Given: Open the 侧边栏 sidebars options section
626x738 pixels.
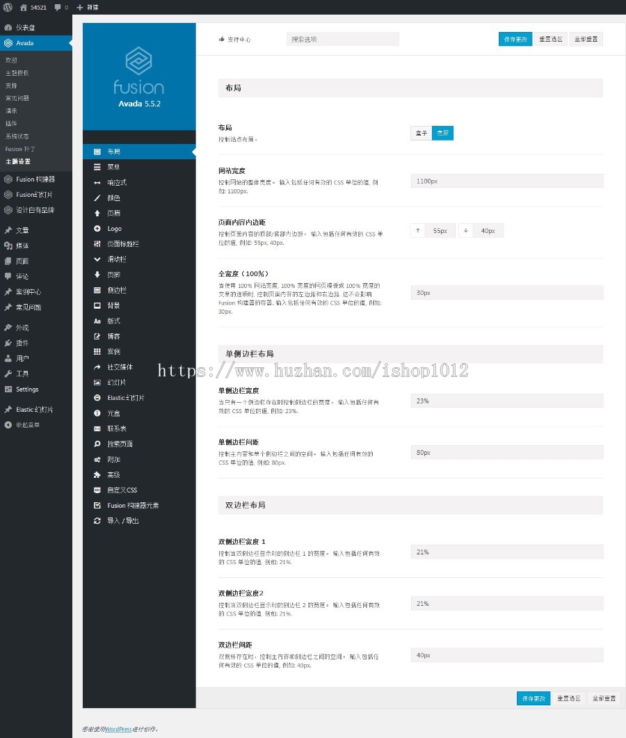Looking at the screenshot, I should [139, 290].
